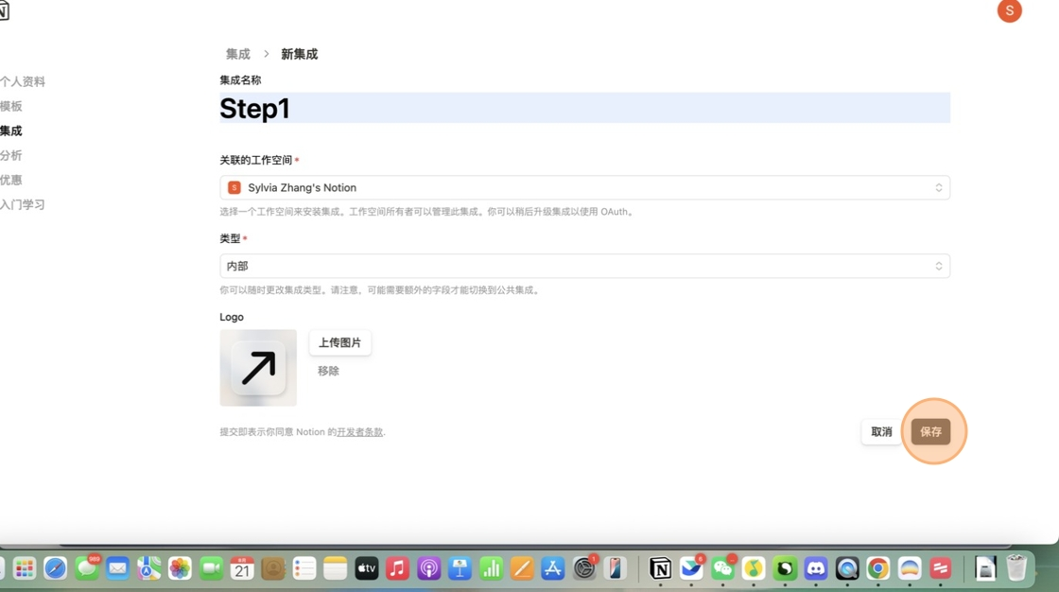Open Calendar showing date 21
Viewport: 1059px width, 592px height.
[x=242, y=568]
